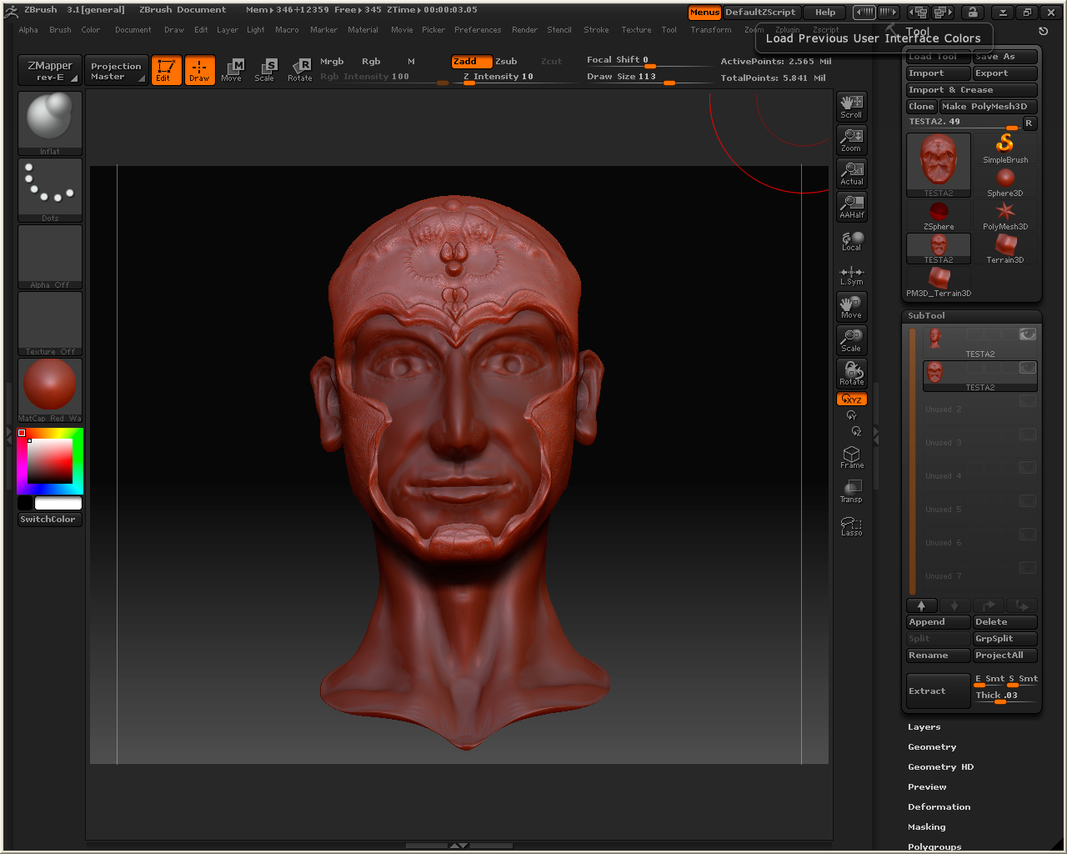
Task: Open the MatCap Red Wax material selector
Action: pyautogui.click(x=50, y=390)
